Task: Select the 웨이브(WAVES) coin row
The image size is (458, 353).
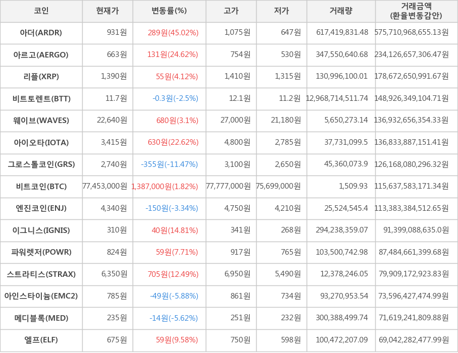Action: click(41, 121)
